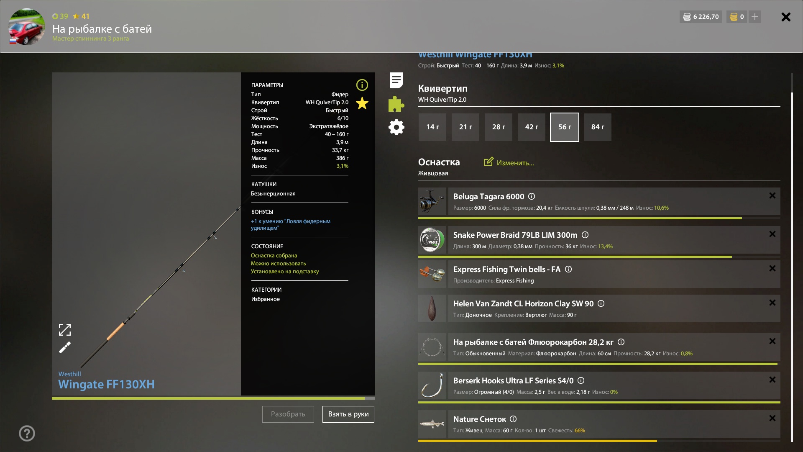Remove Berserk Hooks Ultra LF hook
This screenshot has width=803, height=452.
click(x=772, y=380)
